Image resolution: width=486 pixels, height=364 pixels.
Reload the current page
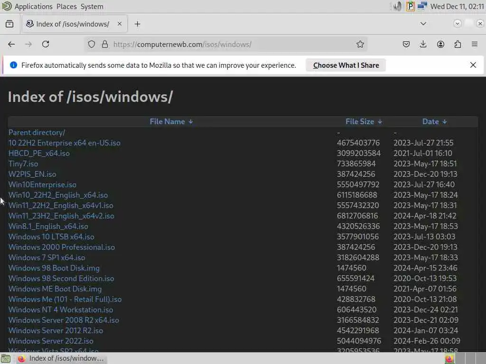[x=46, y=44]
